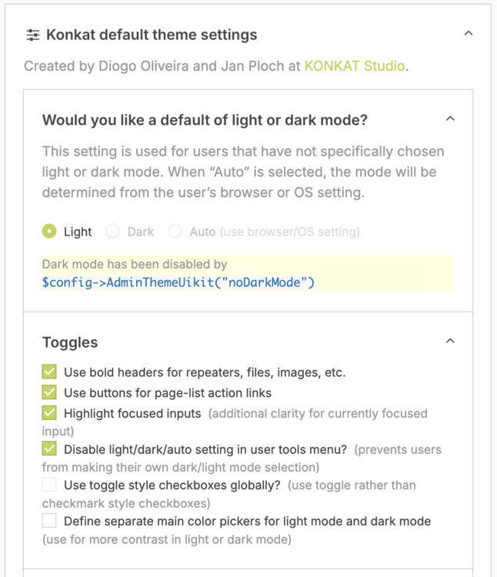This screenshot has width=497, height=577.
Task: Click the "Konkat default theme settings" title text
Action: 152,35
